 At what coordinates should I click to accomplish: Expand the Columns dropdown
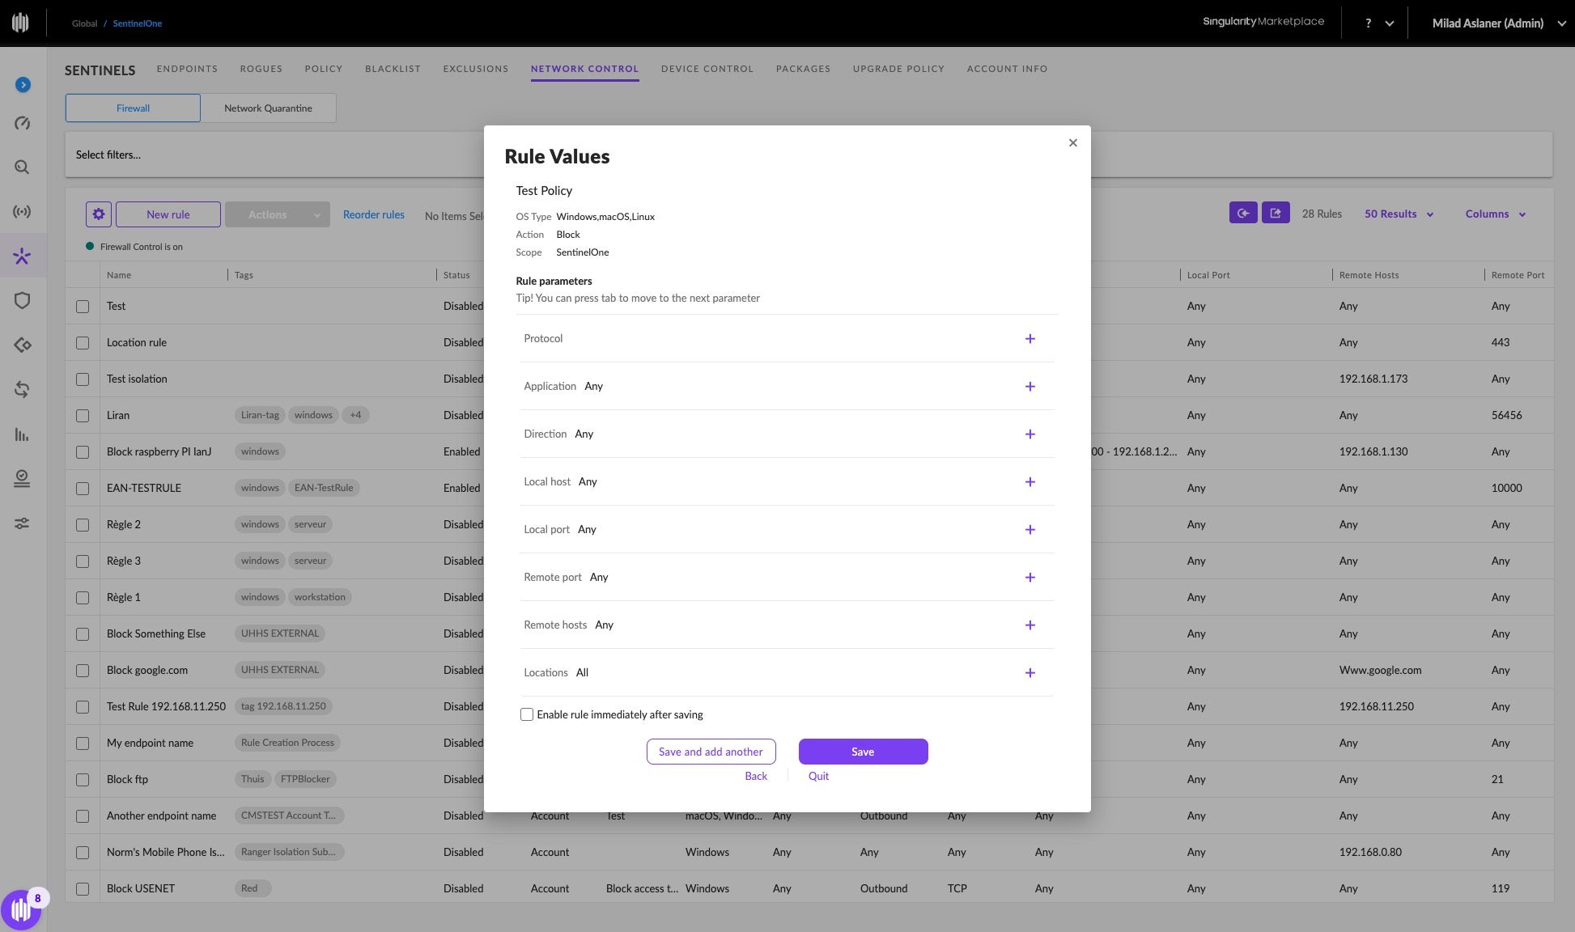[1495, 214]
